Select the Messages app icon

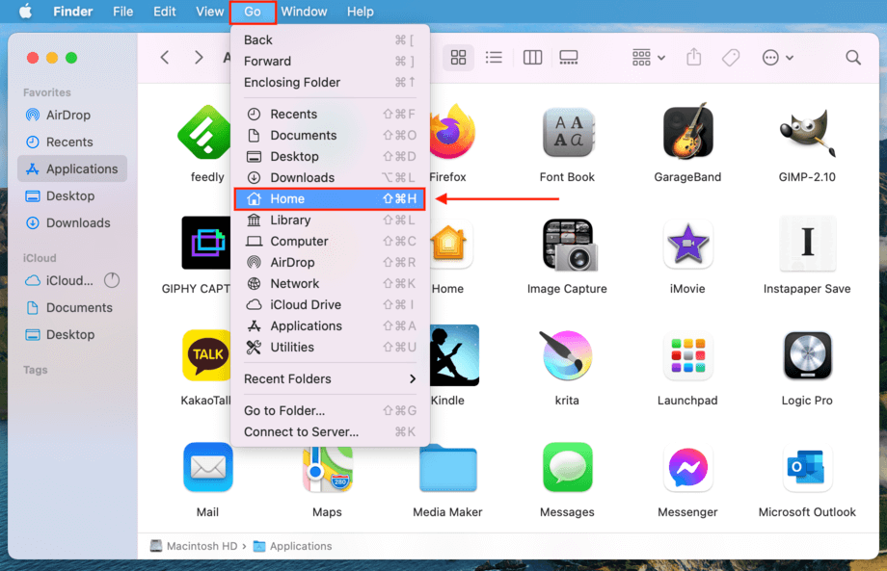pos(567,468)
